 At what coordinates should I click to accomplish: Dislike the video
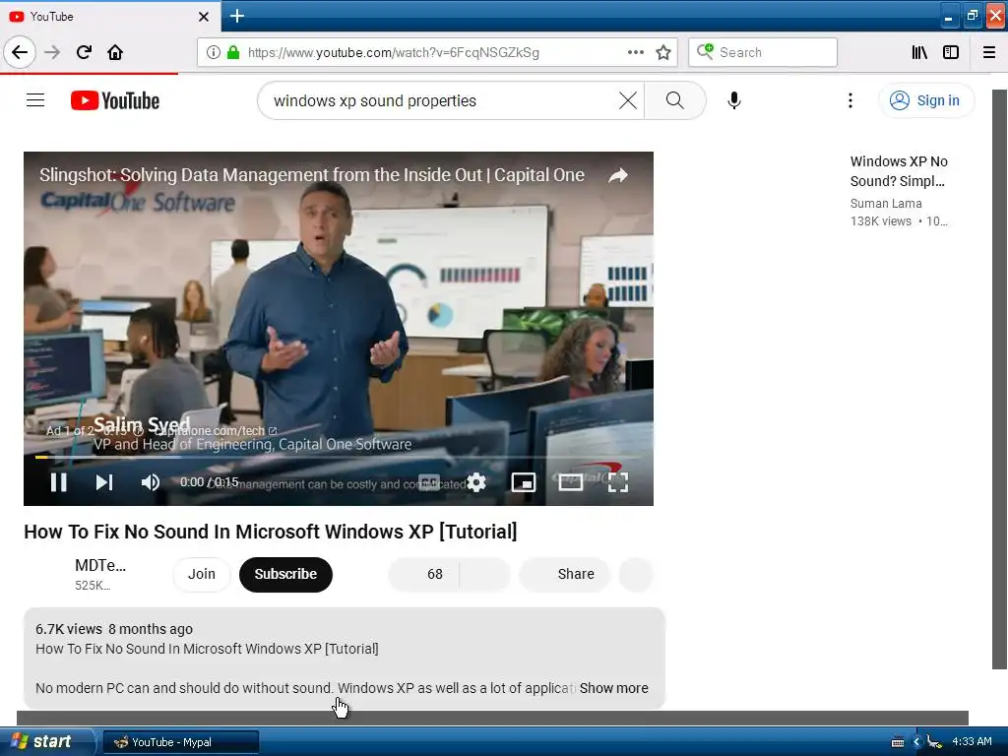coord(485,574)
